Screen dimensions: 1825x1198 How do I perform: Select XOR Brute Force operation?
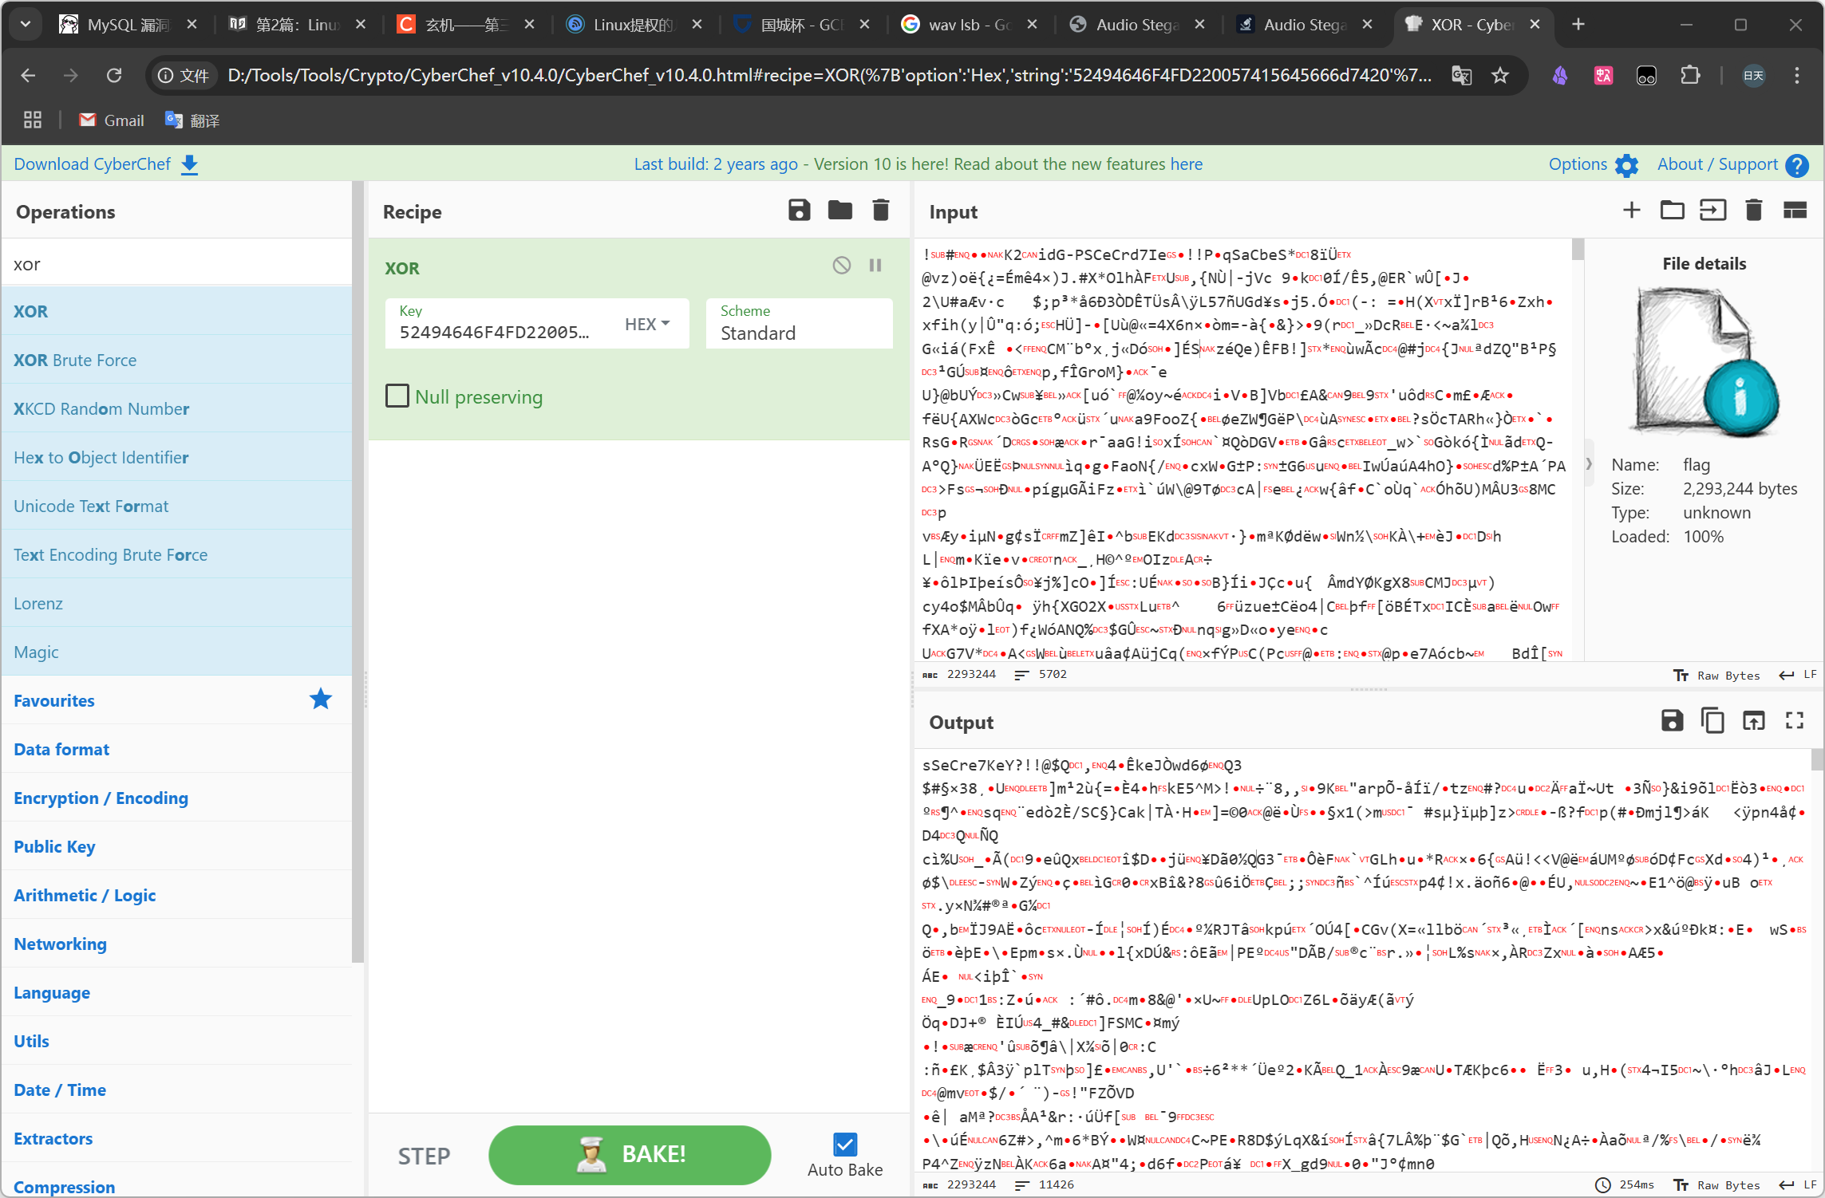pos(176,360)
